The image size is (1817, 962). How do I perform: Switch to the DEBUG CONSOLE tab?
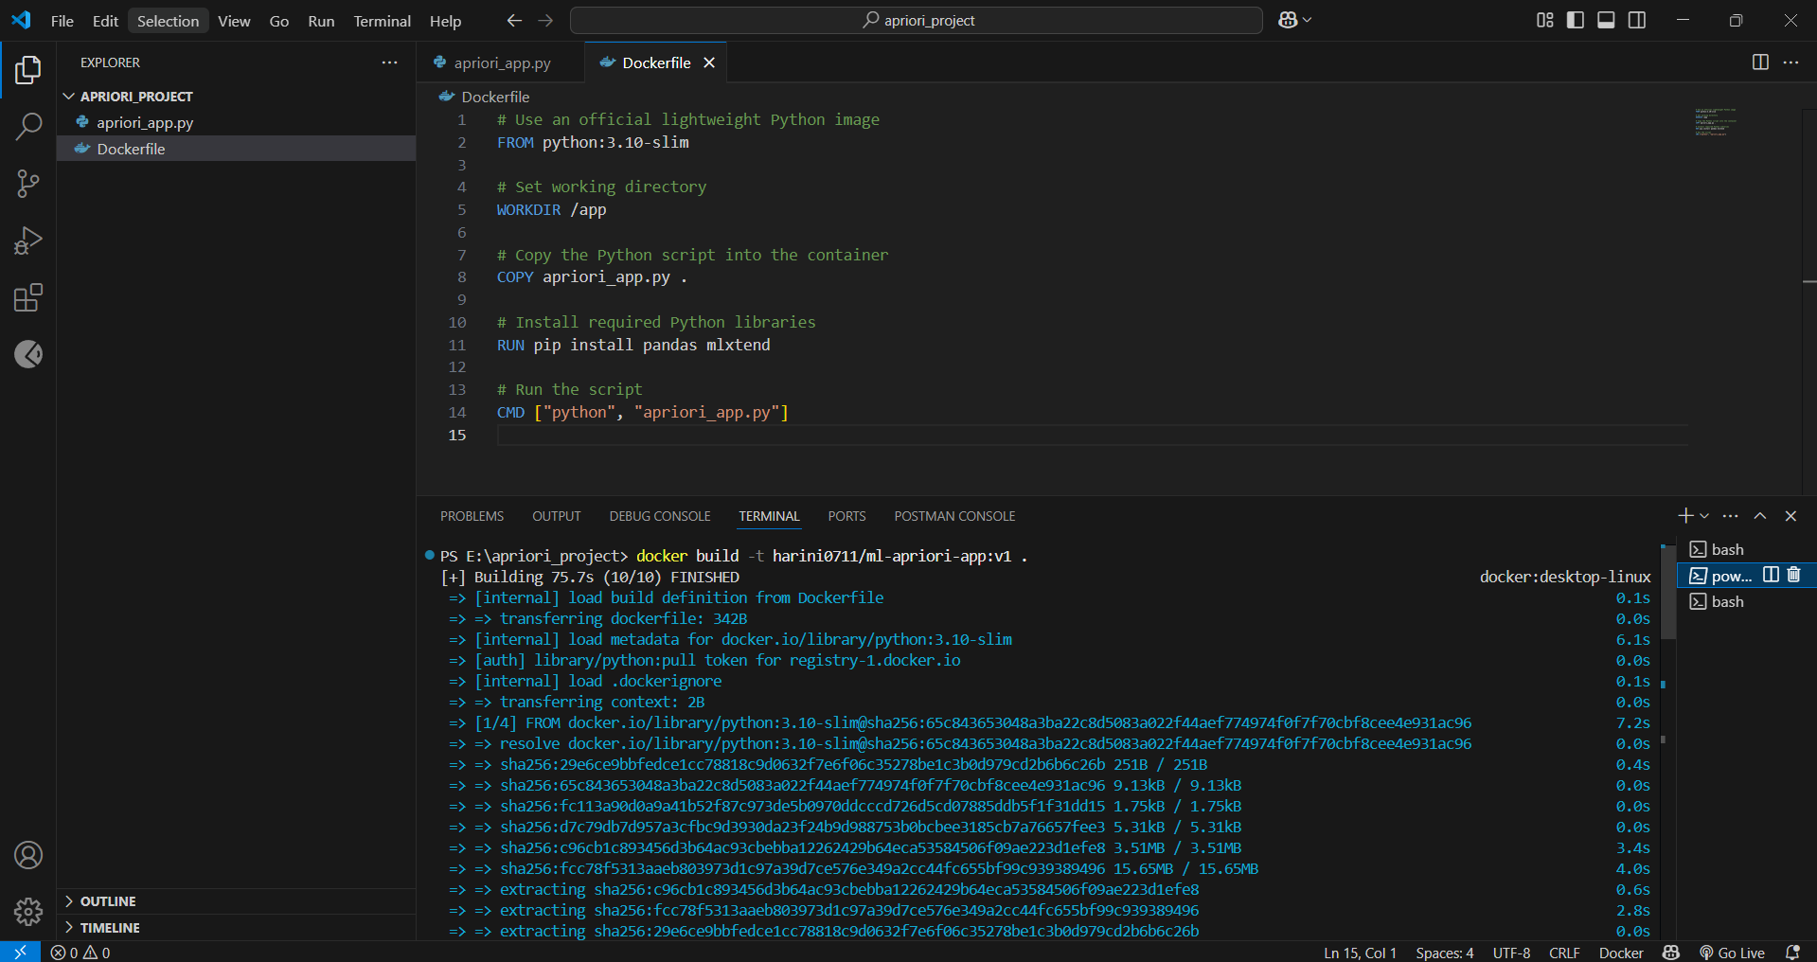[660, 516]
